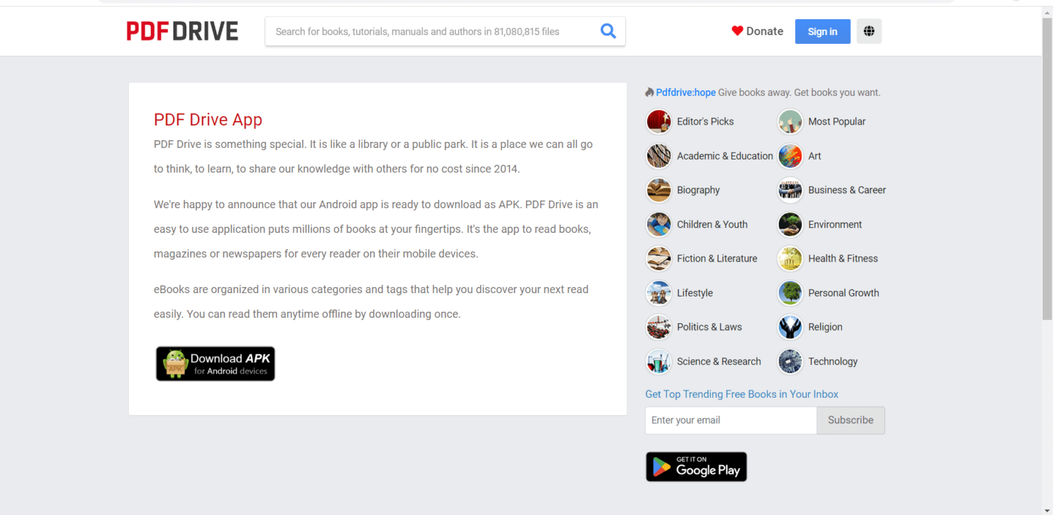The width and height of the screenshot is (1053, 515).
Task: Open the Personal Growth text link
Action: tap(844, 293)
